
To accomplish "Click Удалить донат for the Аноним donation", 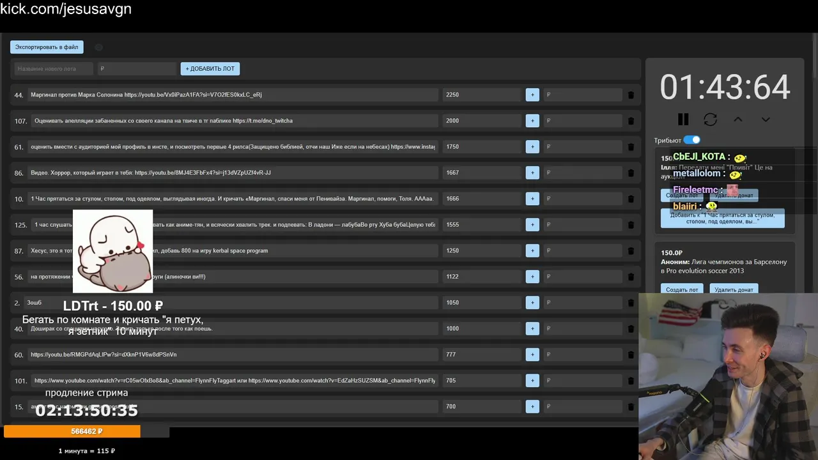I will click(734, 289).
